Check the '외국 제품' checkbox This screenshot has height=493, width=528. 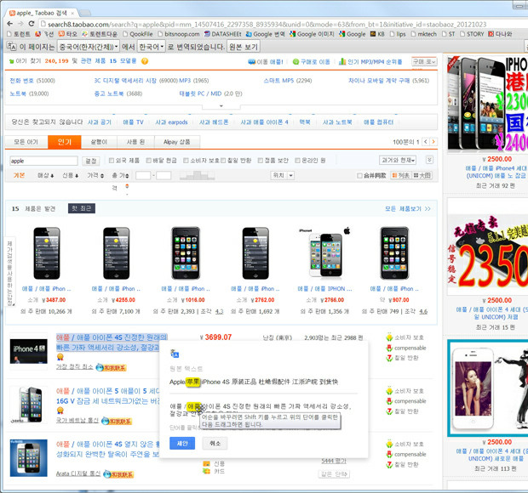[112, 161]
